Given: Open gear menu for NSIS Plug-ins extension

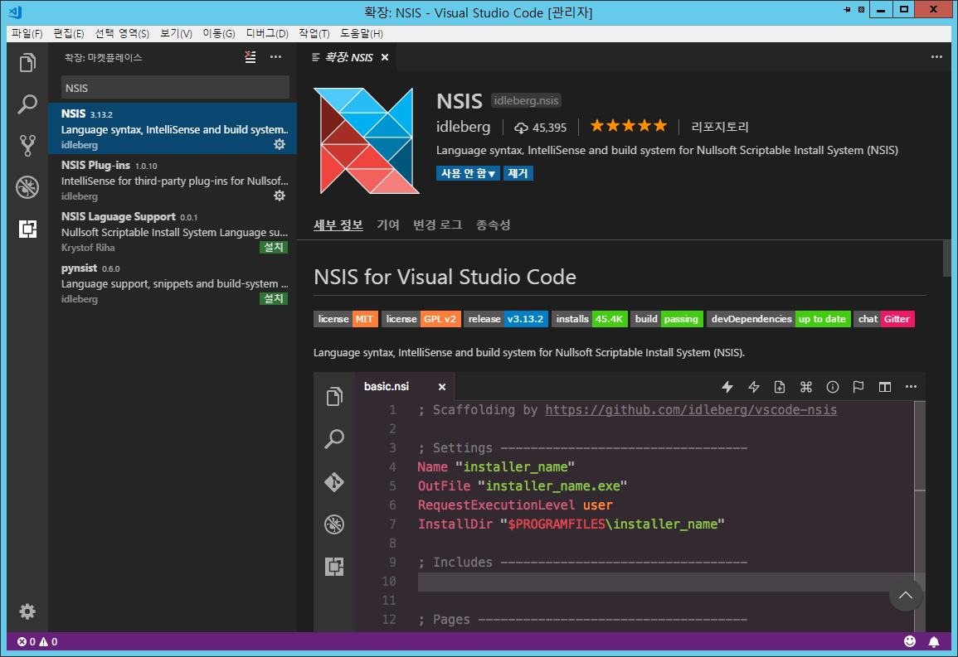Looking at the screenshot, I should click(280, 196).
